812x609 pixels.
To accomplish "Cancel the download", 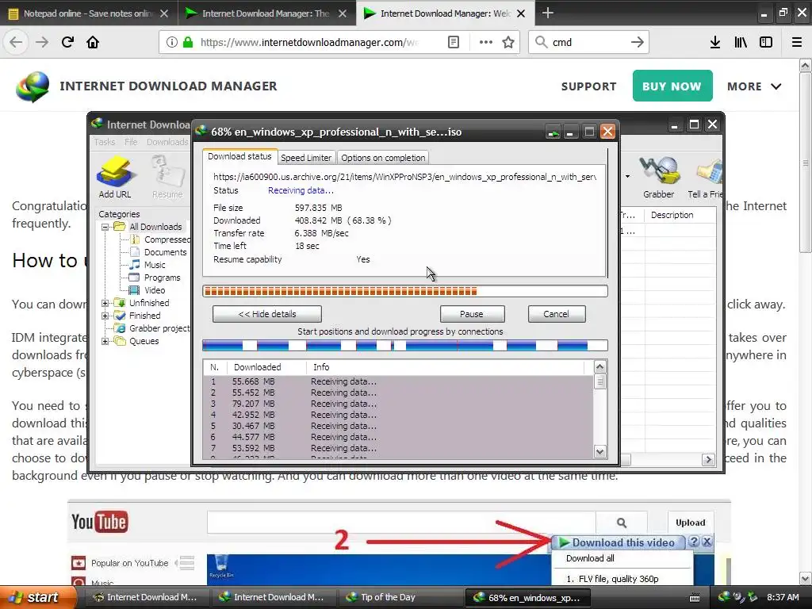I will pyautogui.click(x=556, y=314).
